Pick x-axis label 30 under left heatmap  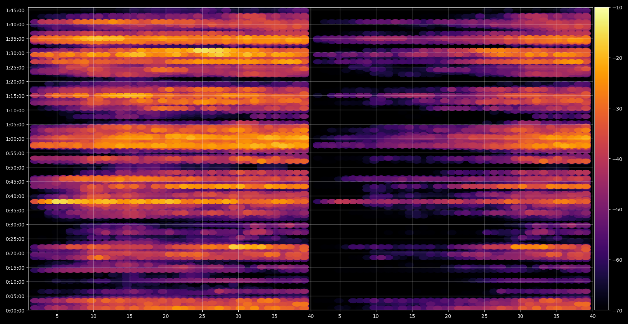[238, 316]
